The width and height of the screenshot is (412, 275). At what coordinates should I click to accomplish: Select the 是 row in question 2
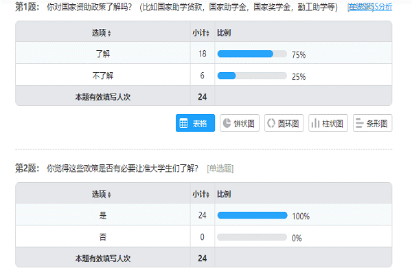pyautogui.click(x=103, y=216)
